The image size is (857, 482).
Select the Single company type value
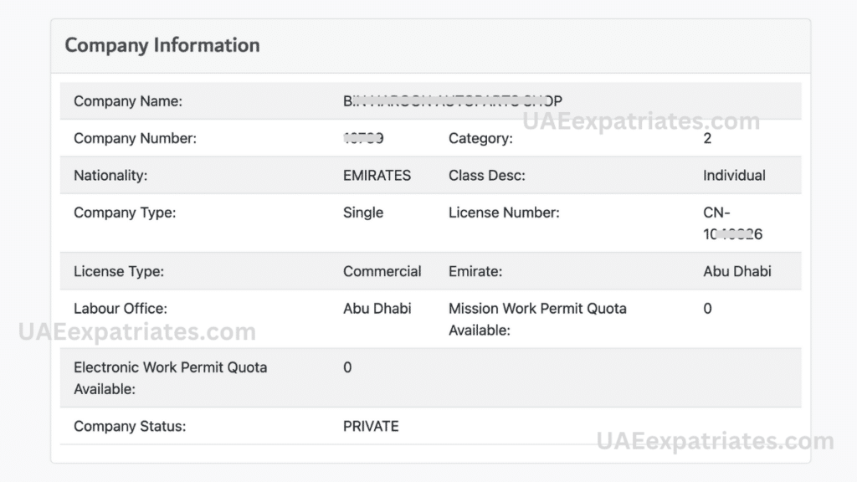point(363,213)
